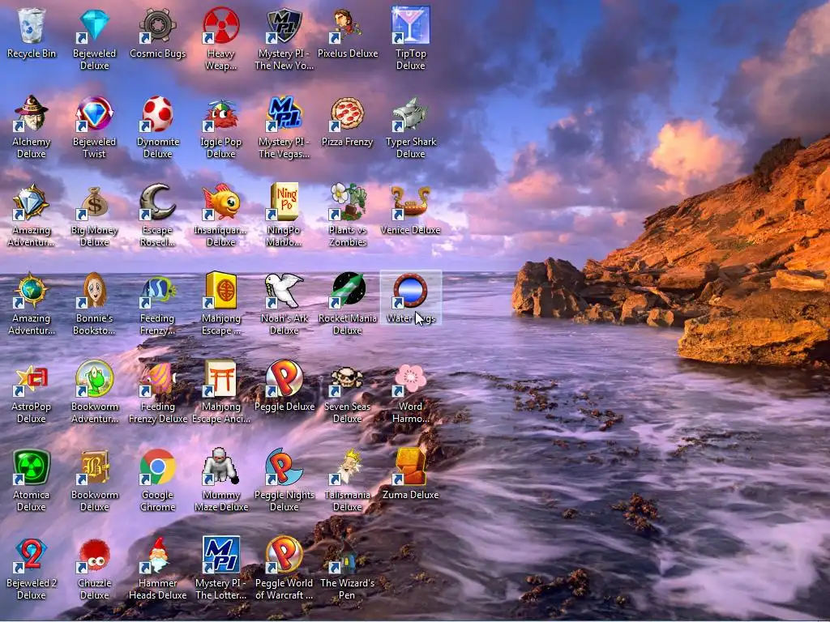
Task: Open Feeding Frenzy blue striped fish icon
Action: (157, 291)
